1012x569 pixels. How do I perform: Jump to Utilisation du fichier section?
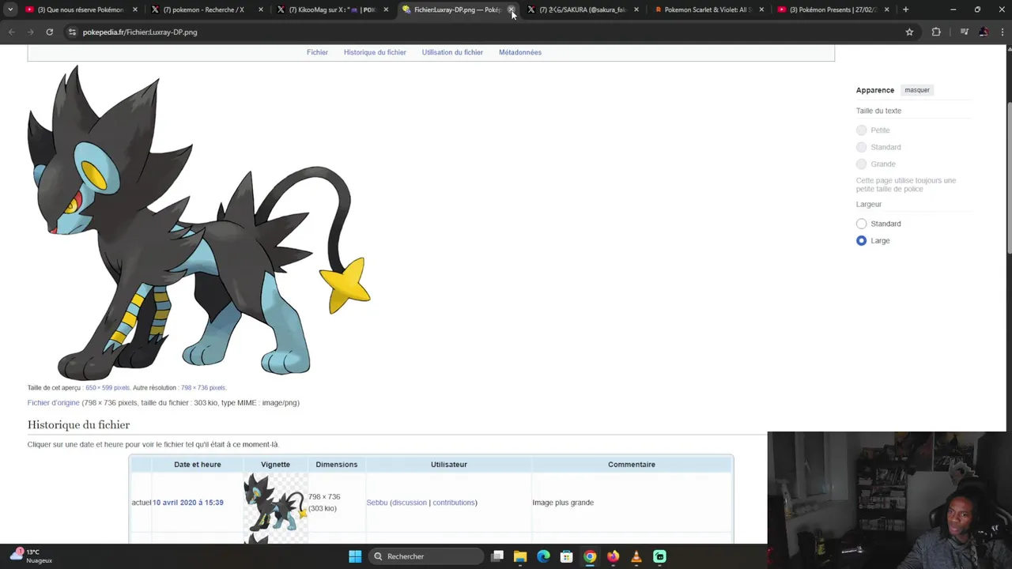(452, 52)
